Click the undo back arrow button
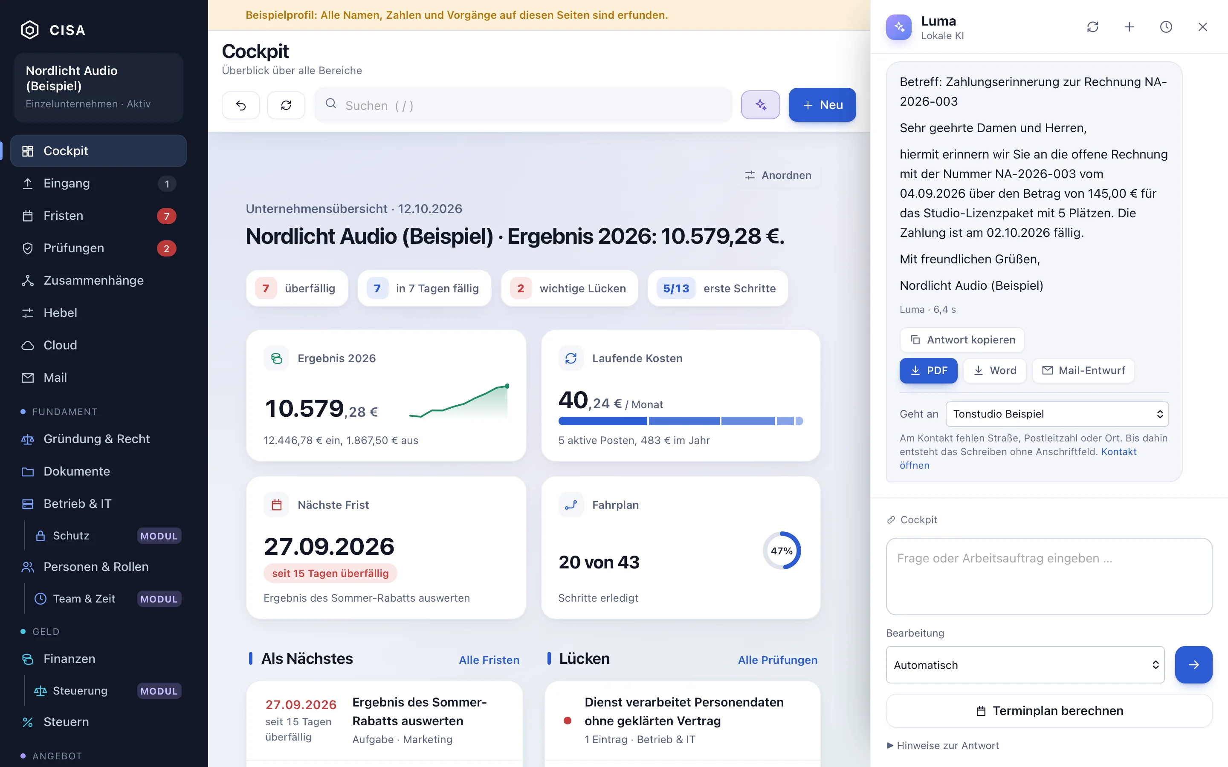 241,105
